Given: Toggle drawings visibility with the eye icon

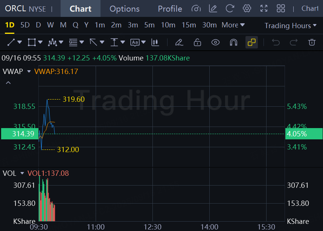Looking at the screenshot, I should point(215,42).
